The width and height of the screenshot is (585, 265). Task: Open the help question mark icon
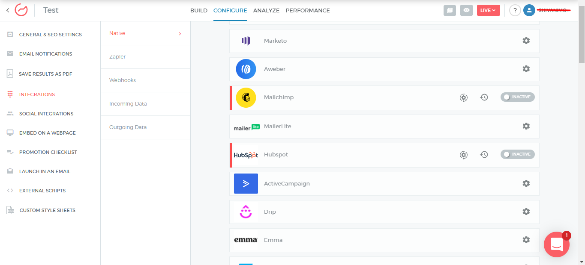click(515, 10)
